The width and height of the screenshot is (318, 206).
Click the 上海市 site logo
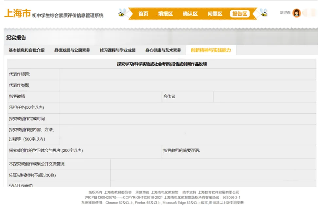tap(17, 14)
